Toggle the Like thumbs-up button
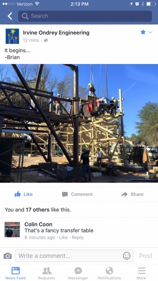The width and height of the screenshot is (158, 281). tap(24, 194)
